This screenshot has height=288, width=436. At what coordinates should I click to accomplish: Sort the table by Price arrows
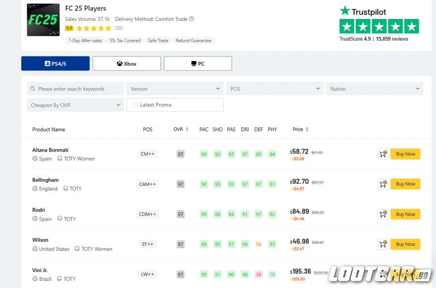tap(307, 129)
